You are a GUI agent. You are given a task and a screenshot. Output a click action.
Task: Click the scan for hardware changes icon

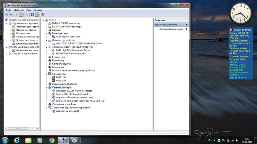pyautogui.click(x=42, y=15)
